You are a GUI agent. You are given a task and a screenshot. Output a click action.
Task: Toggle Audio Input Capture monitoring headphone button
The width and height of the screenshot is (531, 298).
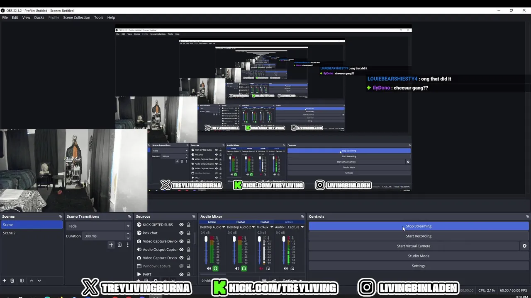[x=292, y=269]
